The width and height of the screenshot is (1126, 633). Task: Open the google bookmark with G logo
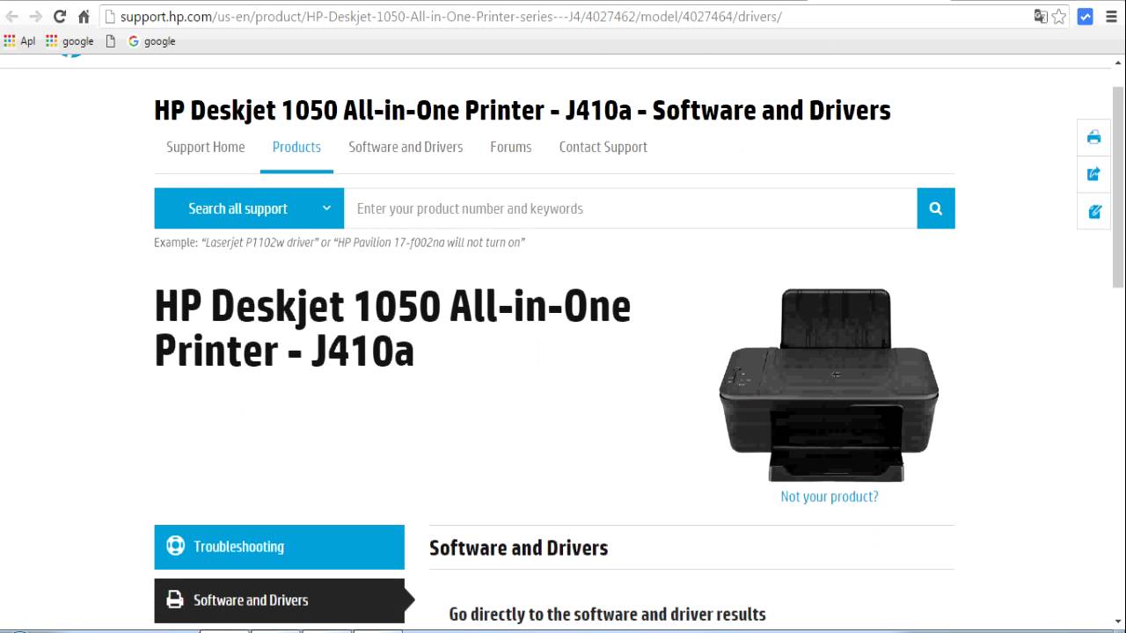click(x=151, y=41)
